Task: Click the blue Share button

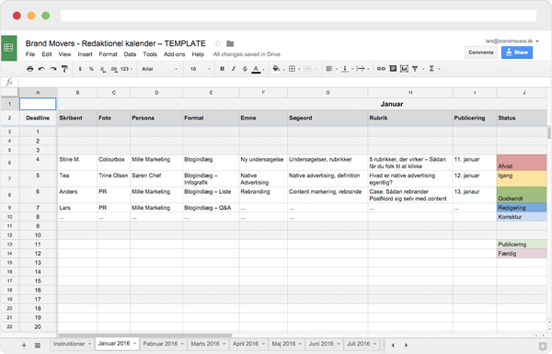Action: click(517, 52)
